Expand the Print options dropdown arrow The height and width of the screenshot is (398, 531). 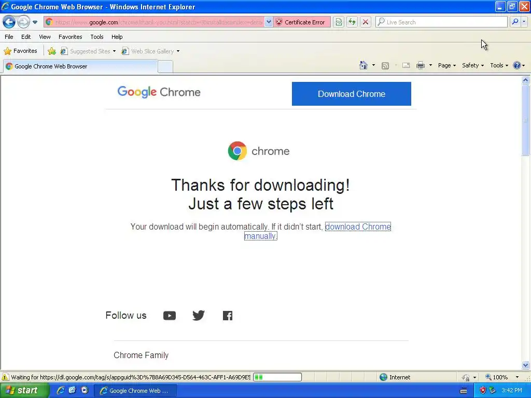pyautogui.click(x=430, y=65)
